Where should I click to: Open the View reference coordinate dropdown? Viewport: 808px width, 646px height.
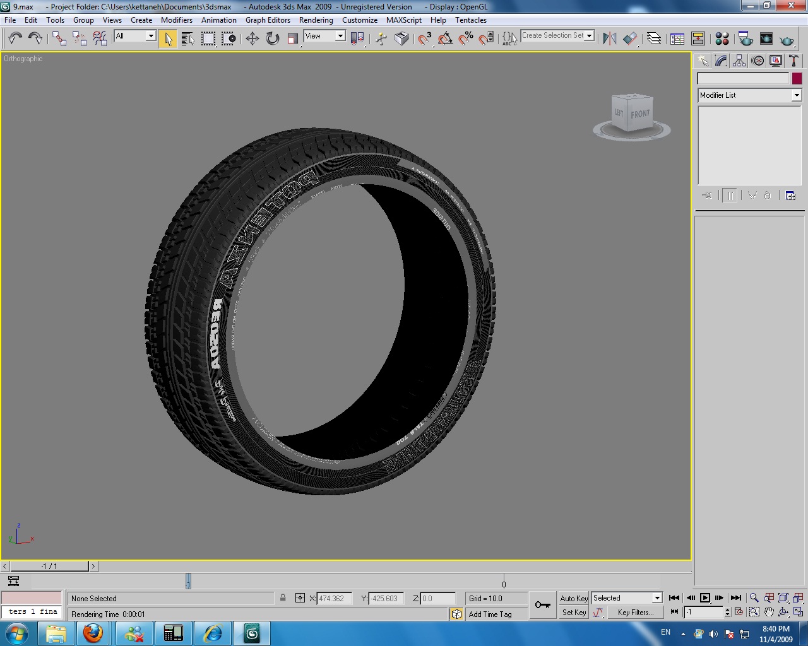point(324,36)
